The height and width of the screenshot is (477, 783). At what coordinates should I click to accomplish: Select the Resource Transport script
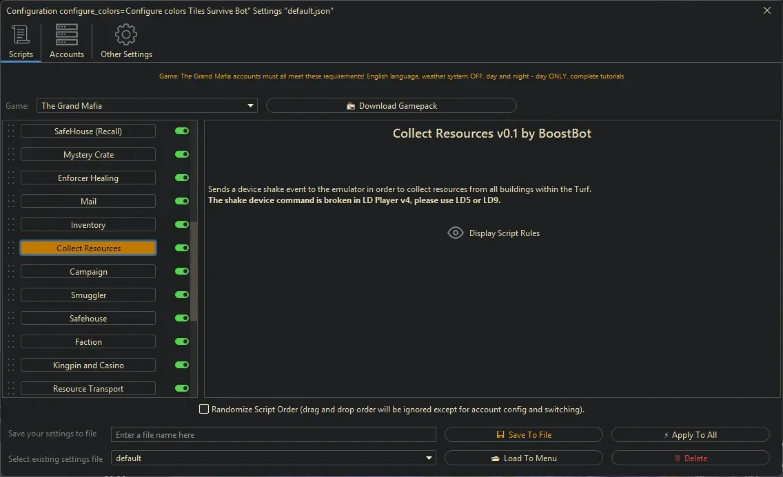tap(88, 389)
